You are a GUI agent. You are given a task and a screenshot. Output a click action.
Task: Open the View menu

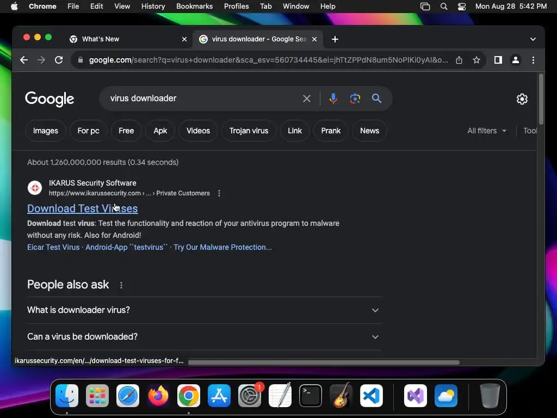click(x=122, y=7)
